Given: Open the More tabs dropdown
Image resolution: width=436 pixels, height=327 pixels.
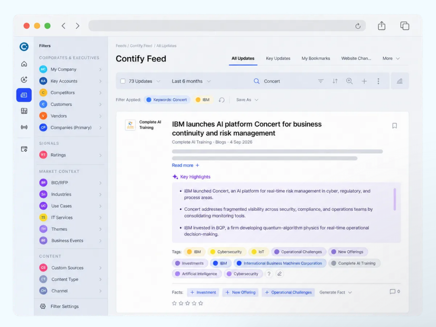Looking at the screenshot, I should 391,58.
